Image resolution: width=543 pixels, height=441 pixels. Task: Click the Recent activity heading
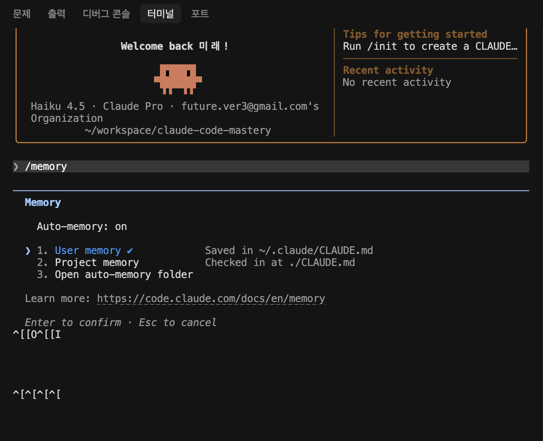(388, 70)
